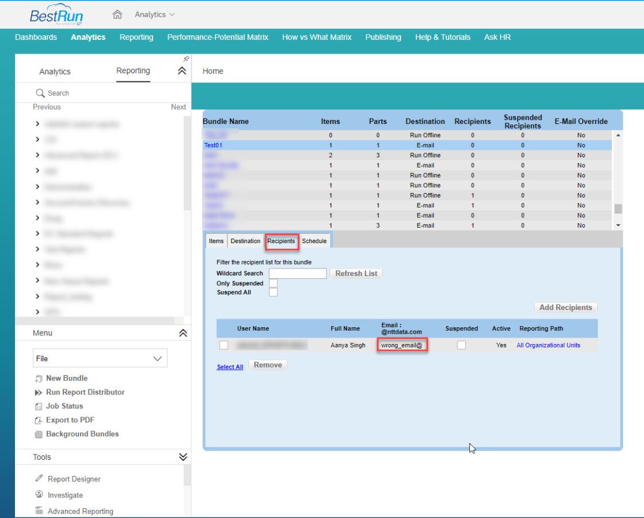The height and width of the screenshot is (518, 644).
Task: Open the Destination bundle tab
Action: pyautogui.click(x=245, y=241)
